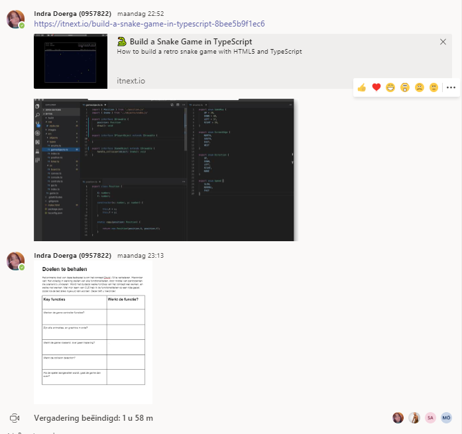React with thumbs up emoji
Viewport: 462px width, 434px height.
(361, 87)
